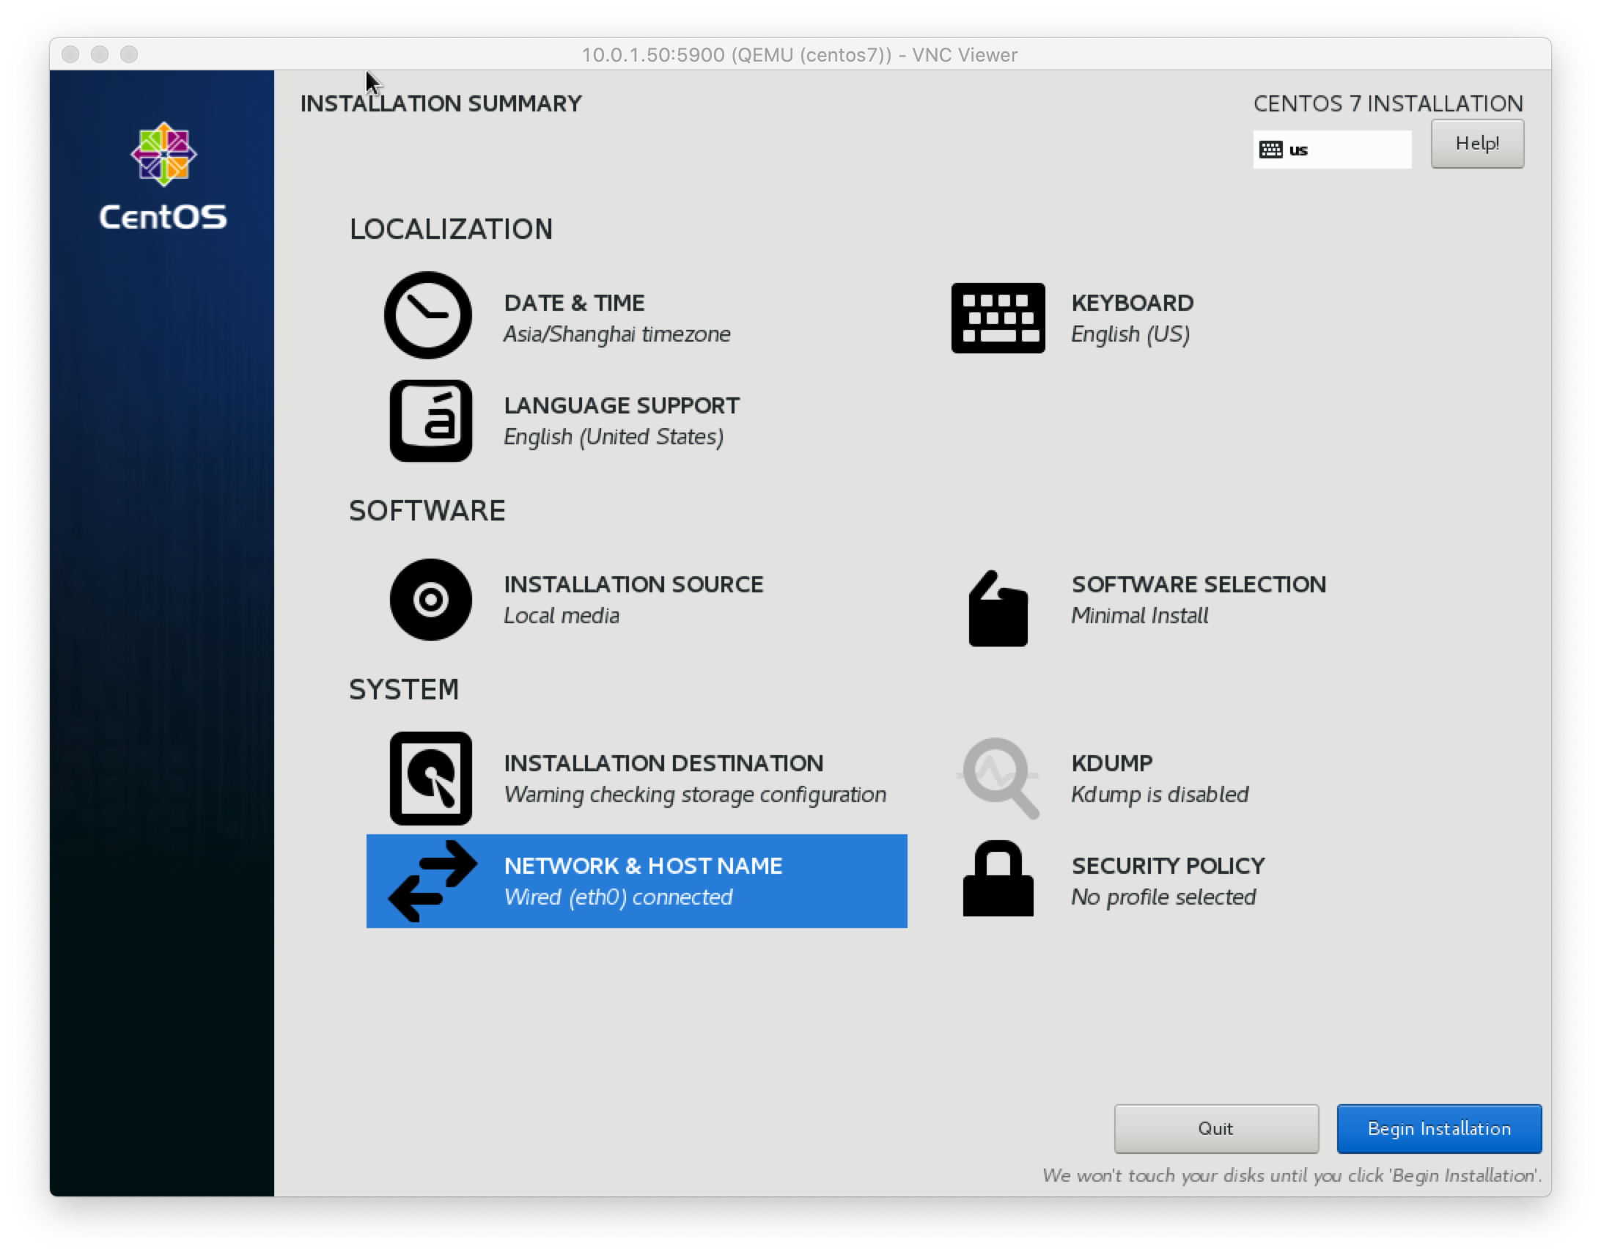This screenshot has height=1258, width=1601.
Task: Click the Keyboard layout icon
Action: click(998, 318)
